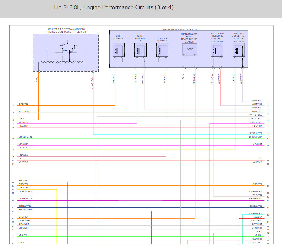This screenshot has height=249, width=282.
Task: Click right-side 'WHT/VIO' wire label at pin 13
Action: pyautogui.click(x=257, y=162)
